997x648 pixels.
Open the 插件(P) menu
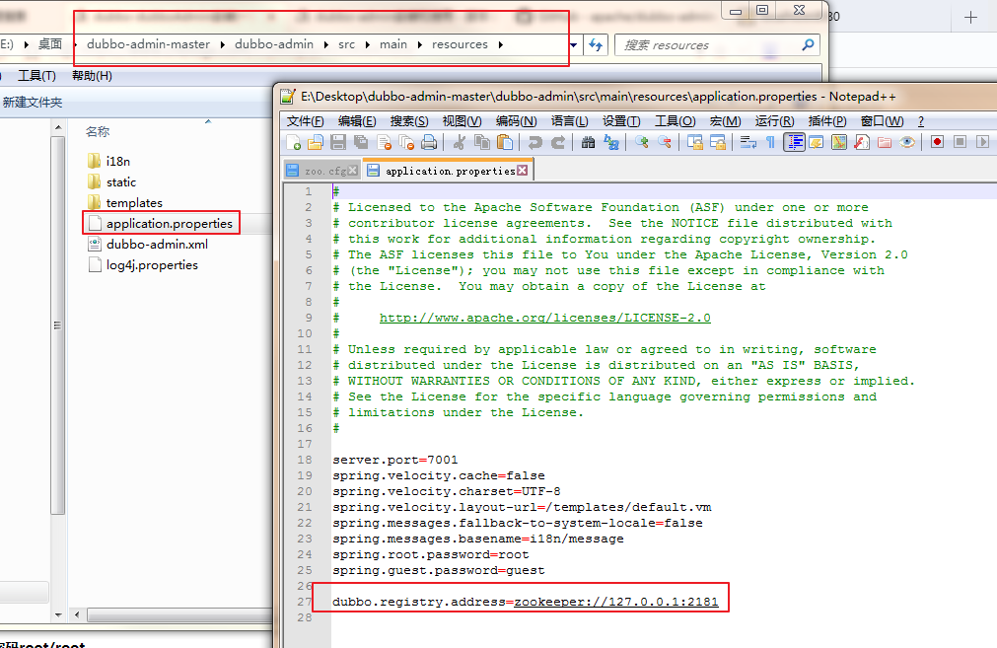827,121
